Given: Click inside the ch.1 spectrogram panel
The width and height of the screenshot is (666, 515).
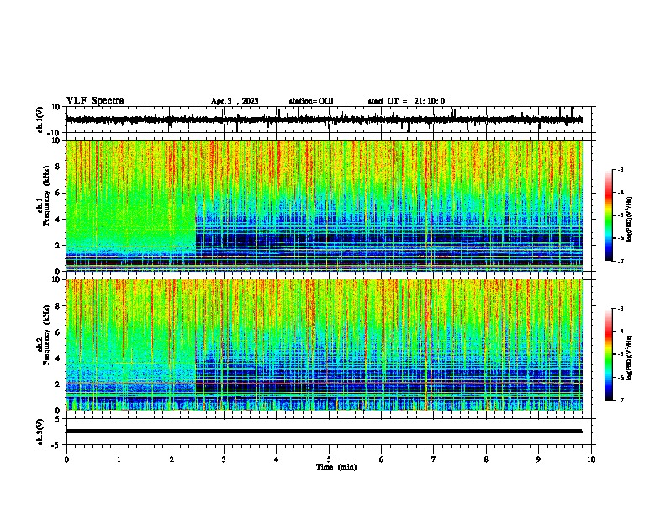Looking at the screenshot, I should (325, 205).
